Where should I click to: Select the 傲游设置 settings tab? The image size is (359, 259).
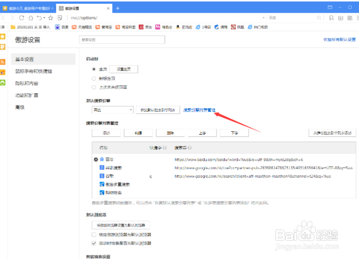[x=84, y=8]
